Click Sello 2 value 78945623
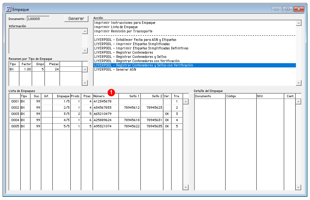The width and height of the screenshot is (310, 200). (x=154, y=108)
